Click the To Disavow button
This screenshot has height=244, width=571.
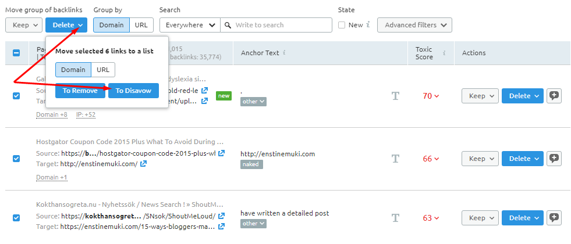[x=133, y=91]
